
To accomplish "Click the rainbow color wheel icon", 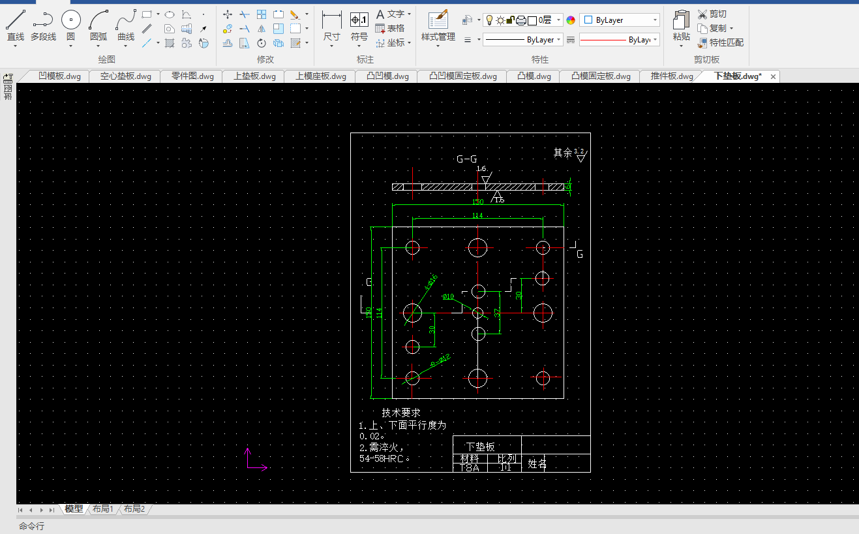I will (x=571, y=20).
